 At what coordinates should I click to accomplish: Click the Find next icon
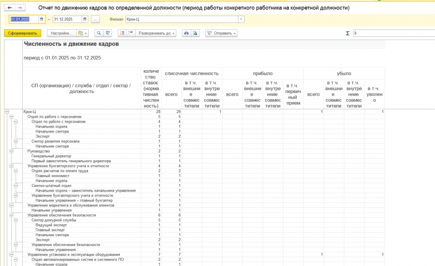(108, 33)
